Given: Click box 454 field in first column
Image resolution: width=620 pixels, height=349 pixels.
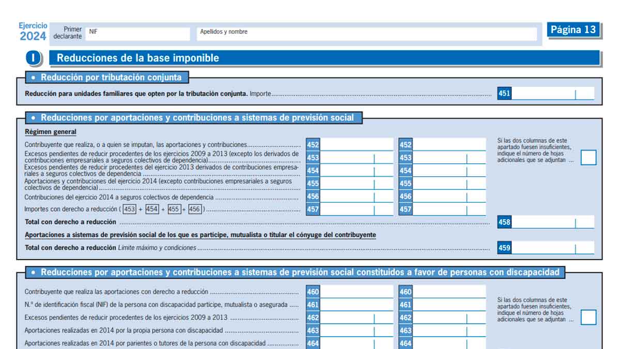Looking at the screenshot, I should 357,171.
